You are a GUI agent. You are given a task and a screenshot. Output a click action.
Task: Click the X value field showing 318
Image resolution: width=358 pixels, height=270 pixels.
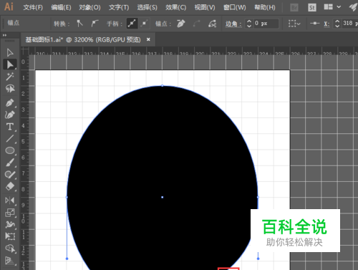tap(350, 24)
